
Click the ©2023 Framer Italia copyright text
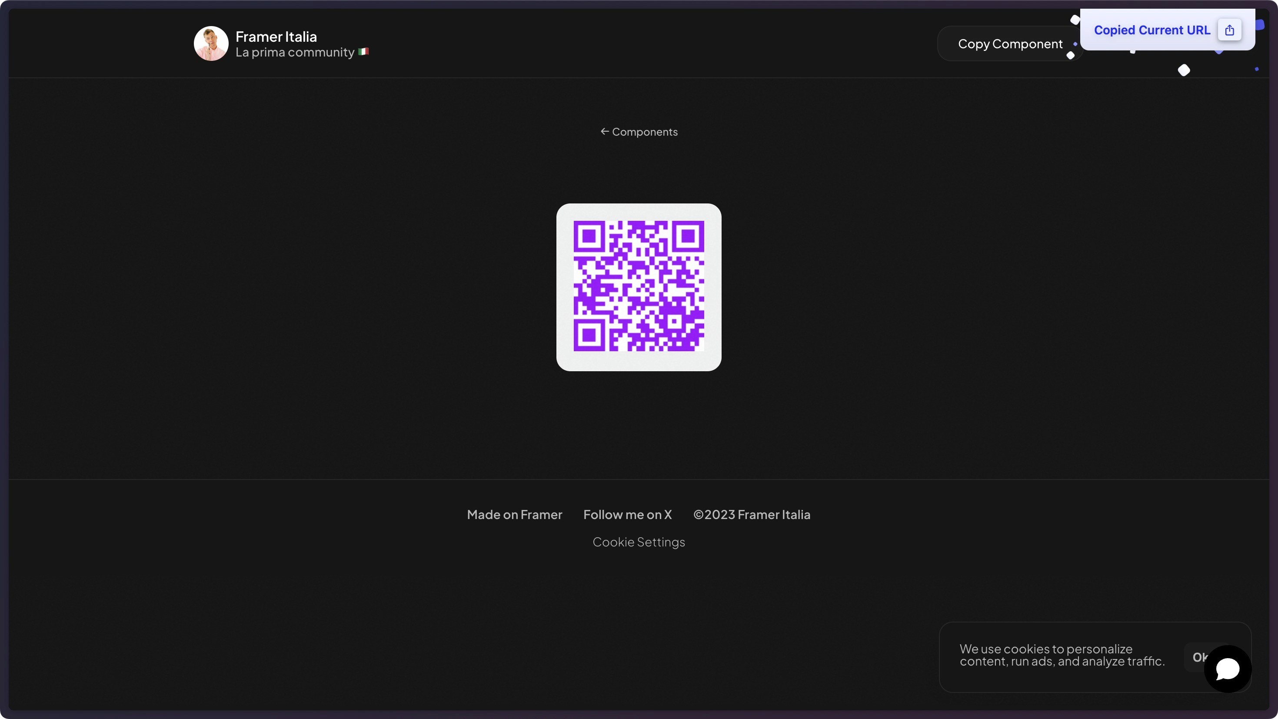752,515
